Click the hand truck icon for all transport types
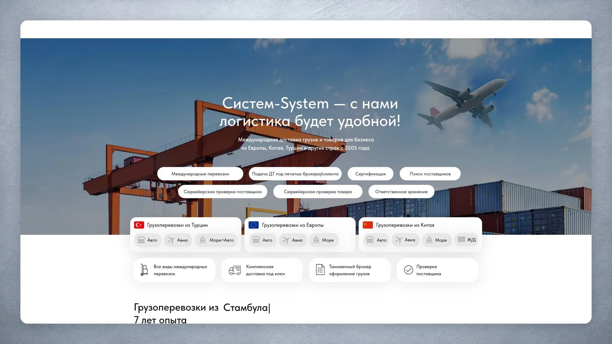The height and width of the screenshot is (344, 612). 144,270
